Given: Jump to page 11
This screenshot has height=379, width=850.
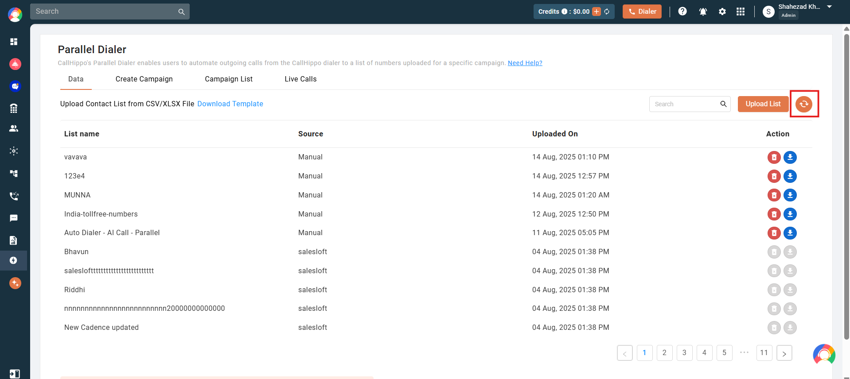Looking at the screenshot, I should (x=764, y=353).
